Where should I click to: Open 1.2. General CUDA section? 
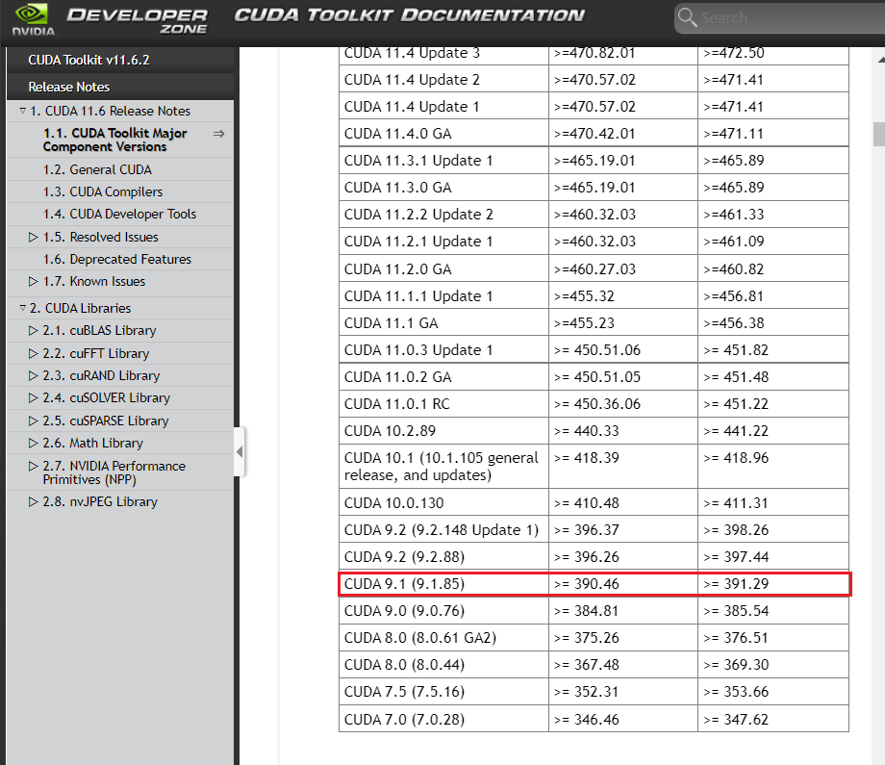pyautogui.click(x=97, y=169)
